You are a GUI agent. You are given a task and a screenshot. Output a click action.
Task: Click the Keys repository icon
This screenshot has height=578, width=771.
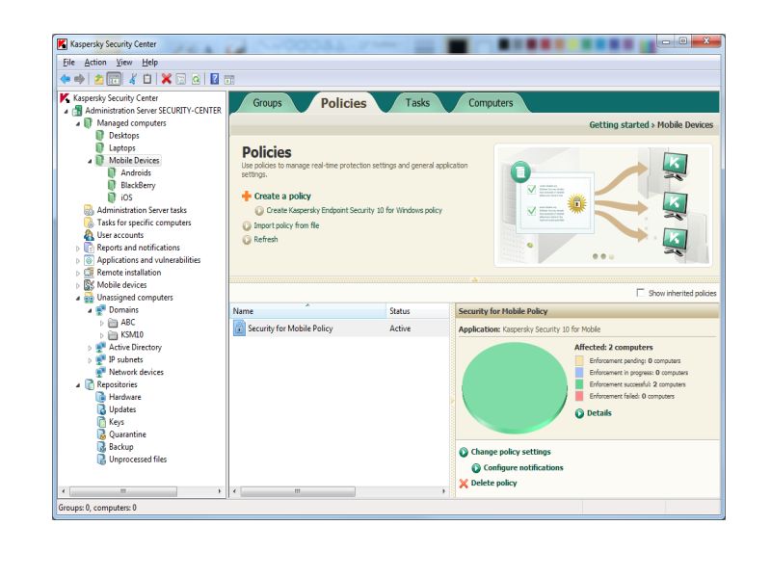pyautogui.click(x=101, y=422)
